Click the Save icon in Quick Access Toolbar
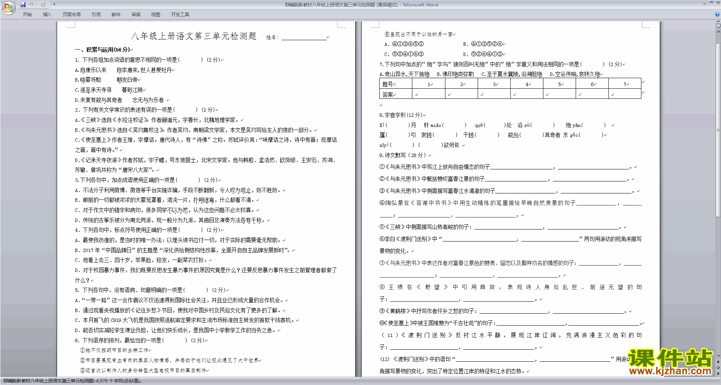This screenshot has width=721, height=385. coord(23,5)
